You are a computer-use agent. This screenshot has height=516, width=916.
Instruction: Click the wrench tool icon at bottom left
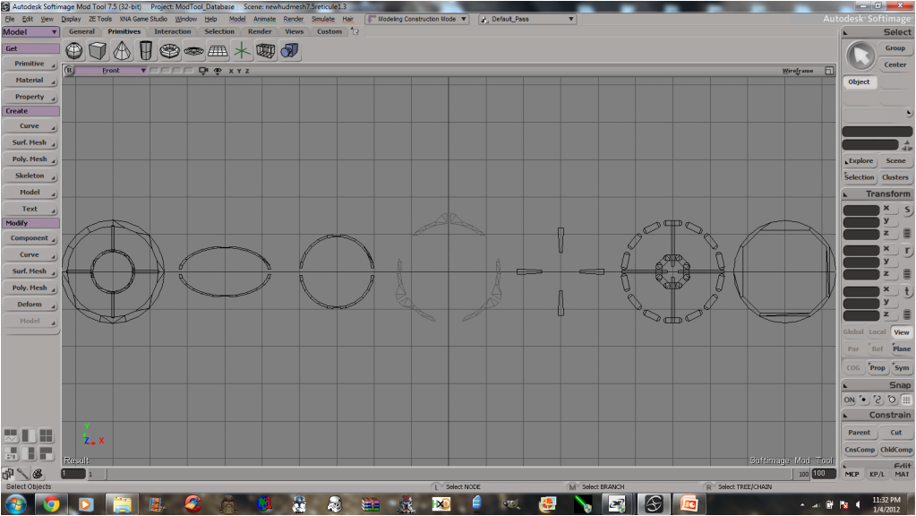click(x=22, y=473)
